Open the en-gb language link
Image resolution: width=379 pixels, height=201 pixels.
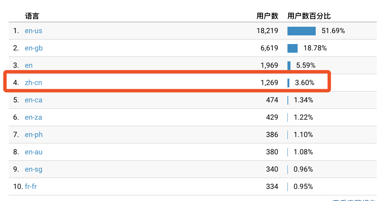tap(34, 48)
